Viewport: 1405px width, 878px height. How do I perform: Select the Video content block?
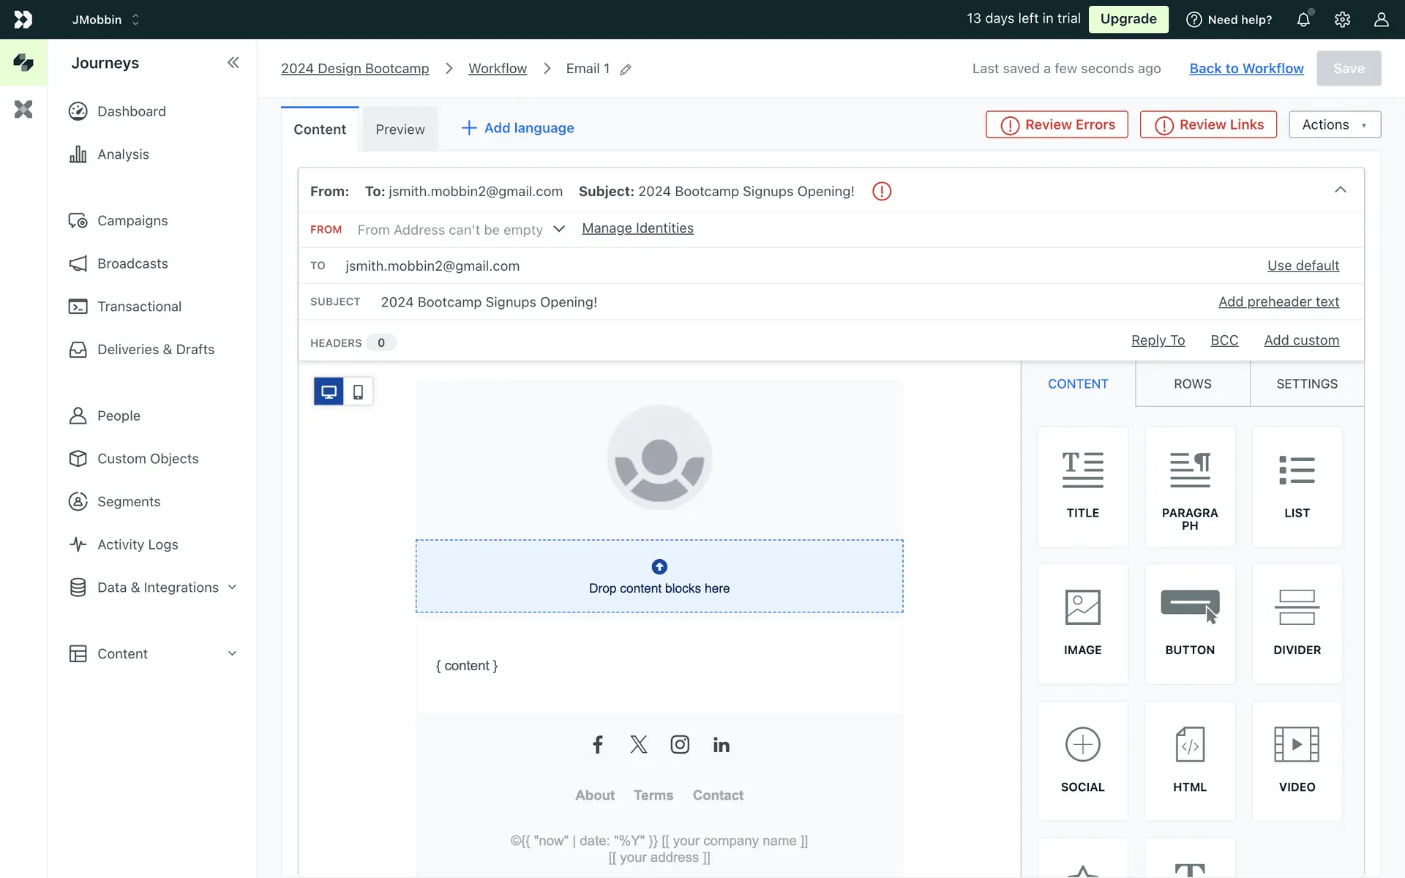pyautogui.click(x=1296, y=760)
